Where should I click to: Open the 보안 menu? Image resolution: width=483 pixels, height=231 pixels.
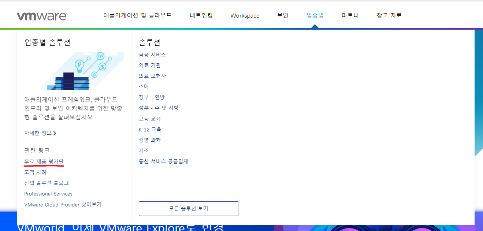tap(283, 15)
